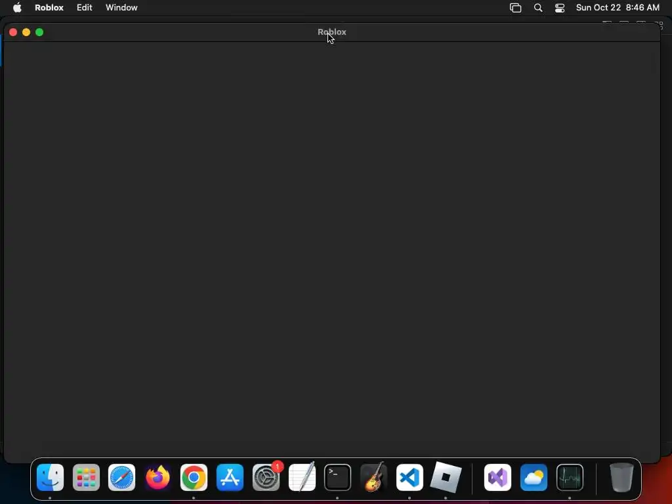Image resolution: width=672 pixels, height=504 pixels.
Task: Open the Window menu
Action: tap(121, 8)
